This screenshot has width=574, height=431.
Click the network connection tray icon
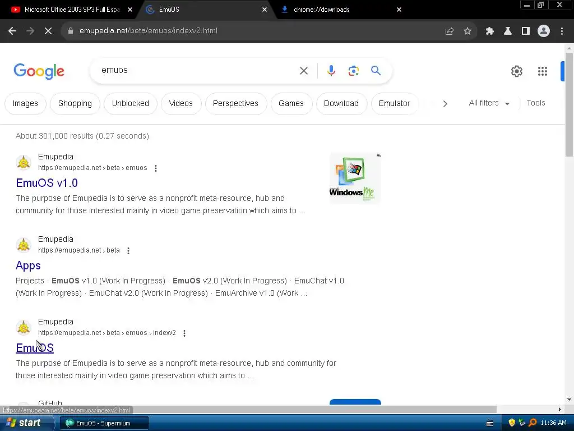point(522,423)
